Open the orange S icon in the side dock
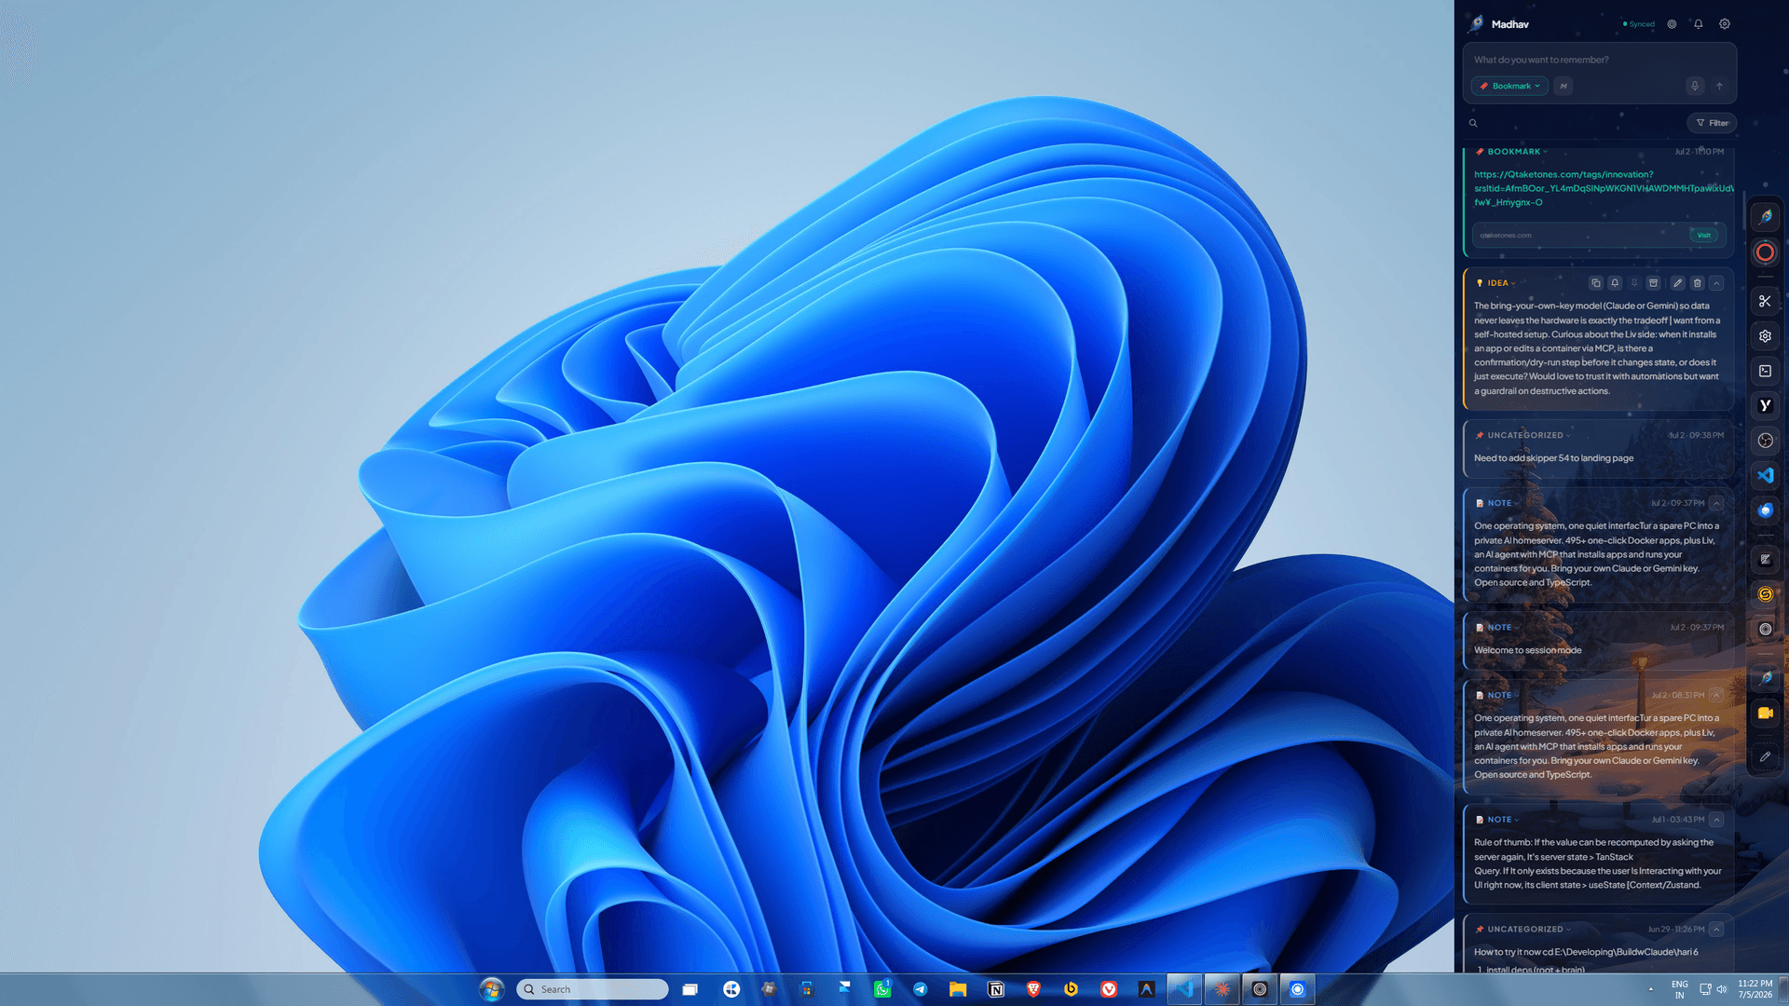 pos(1765,594)
